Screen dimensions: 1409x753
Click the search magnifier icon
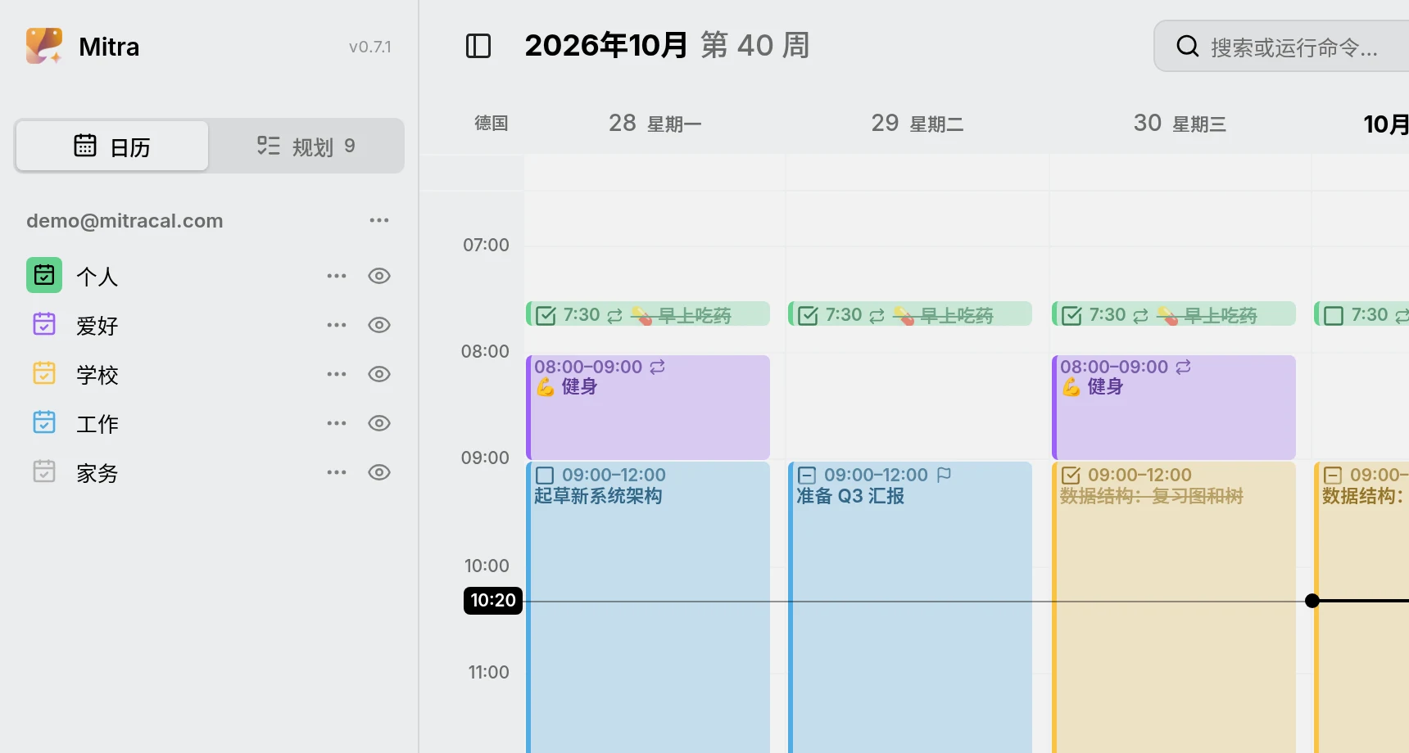pos(1187,47)
